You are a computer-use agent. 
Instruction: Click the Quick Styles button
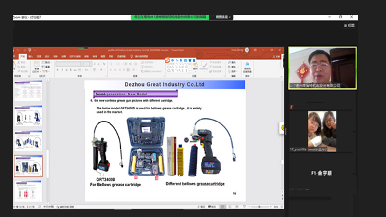[204, 67]
